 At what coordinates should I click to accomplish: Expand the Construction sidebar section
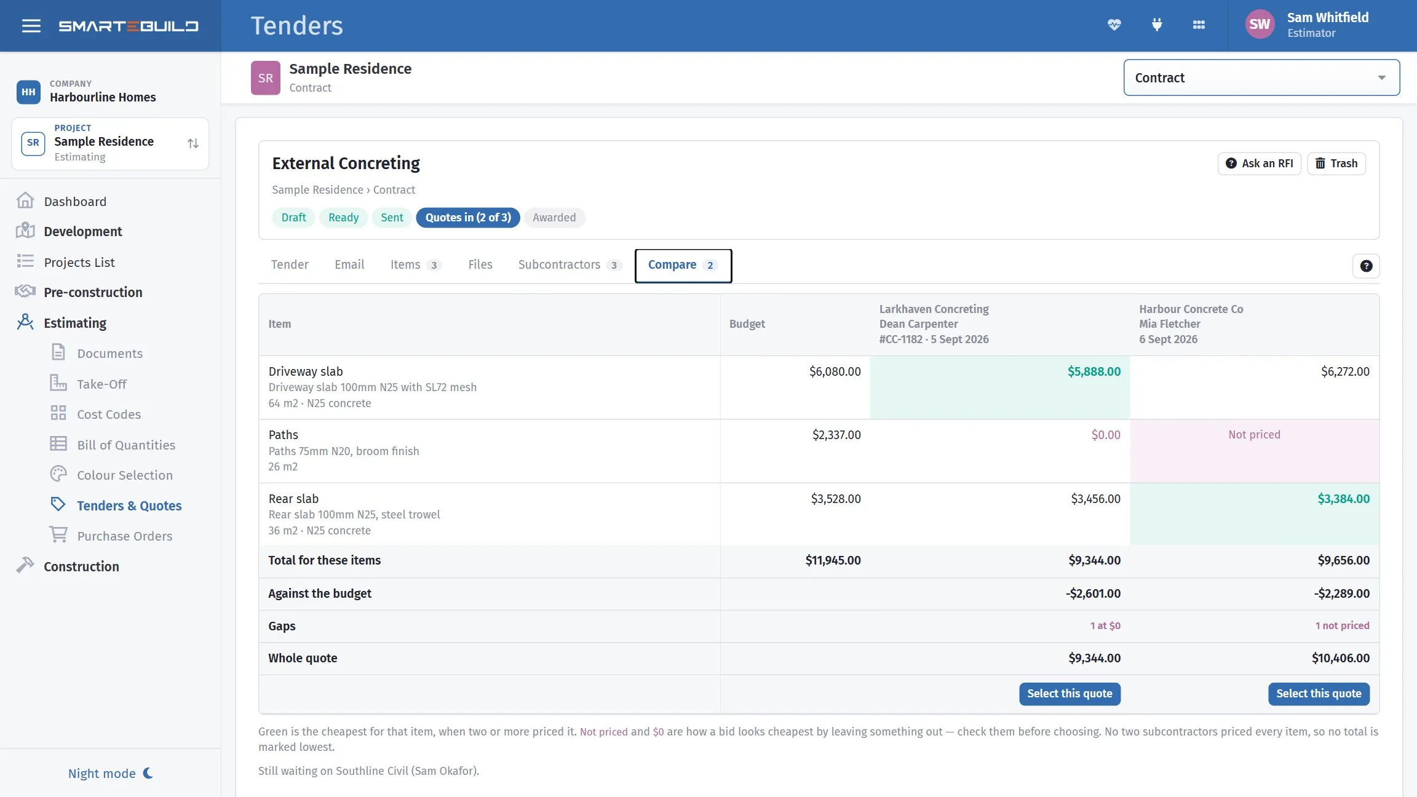tap(81, 566)
